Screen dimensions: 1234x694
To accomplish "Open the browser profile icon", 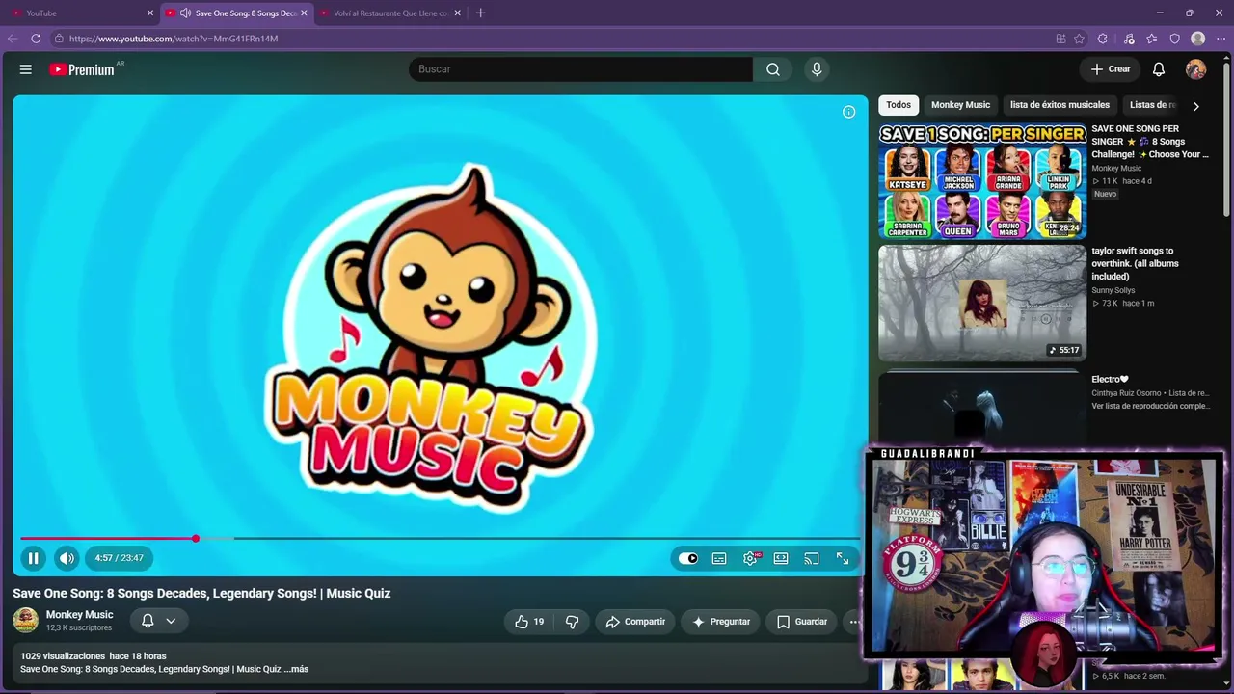I will pos(1197,39).
